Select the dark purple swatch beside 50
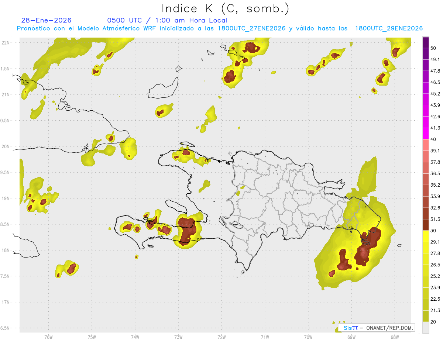443x342 pixels. click(426, 42)
